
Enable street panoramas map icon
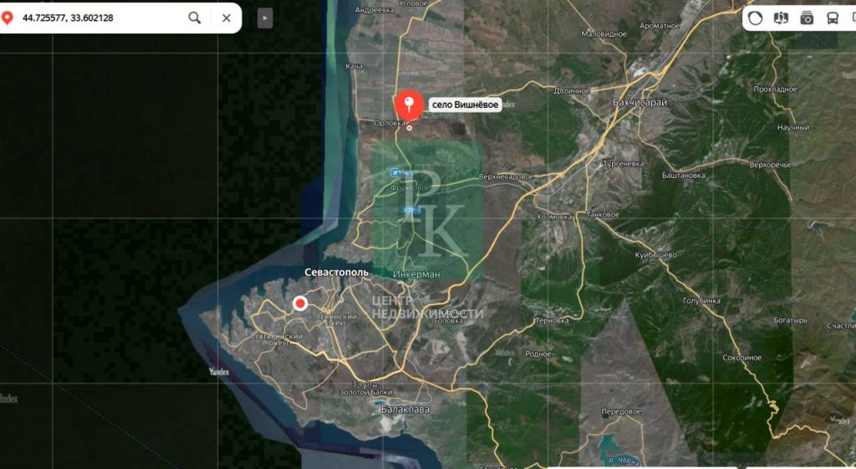[x=782, y=18]
